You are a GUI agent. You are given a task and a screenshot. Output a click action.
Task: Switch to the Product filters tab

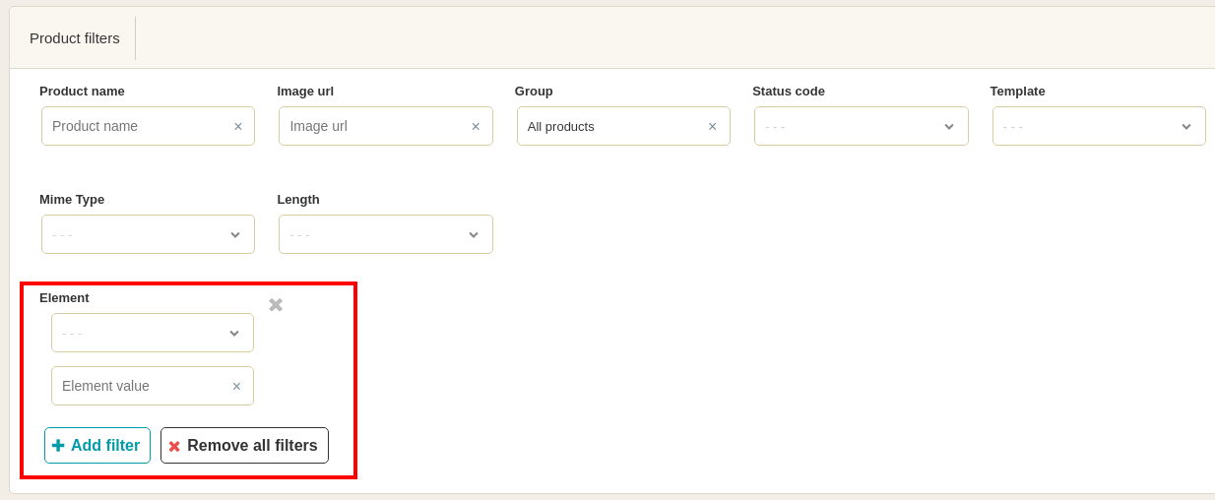[x=75, y=38]
